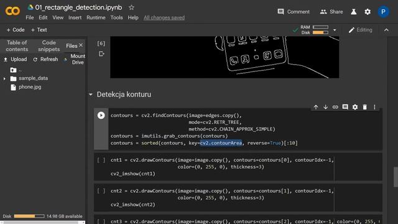Open more cell actions menu
The width and height of the screenshot is (398, 224).
(x=374, y=107)
